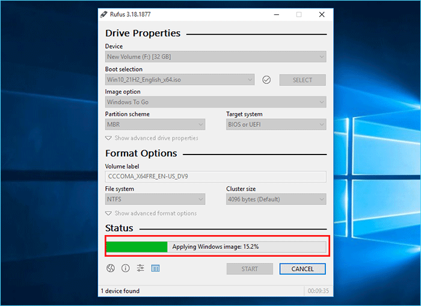Click the CANCEL button
This screenshot has height=306, width=421.
(303, 269)
